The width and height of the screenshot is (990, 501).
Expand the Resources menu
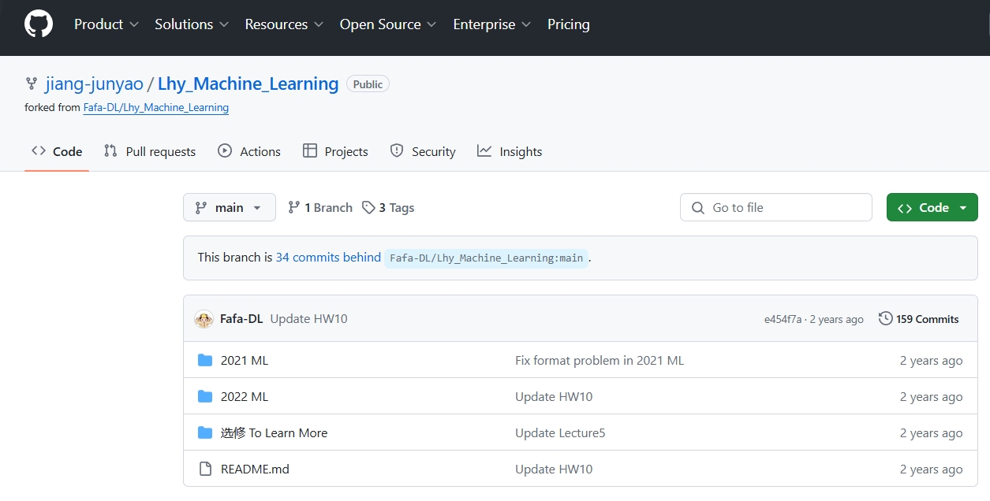coord(284,24)
